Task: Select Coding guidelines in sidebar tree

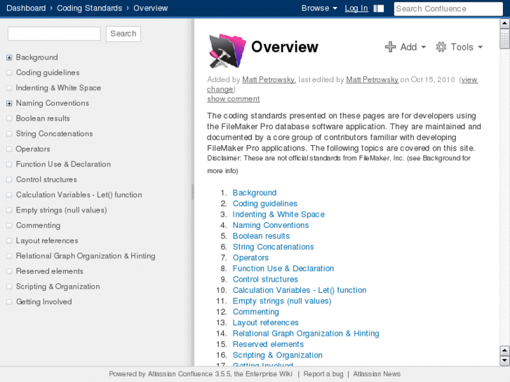Action: click(x=48, y=73)
